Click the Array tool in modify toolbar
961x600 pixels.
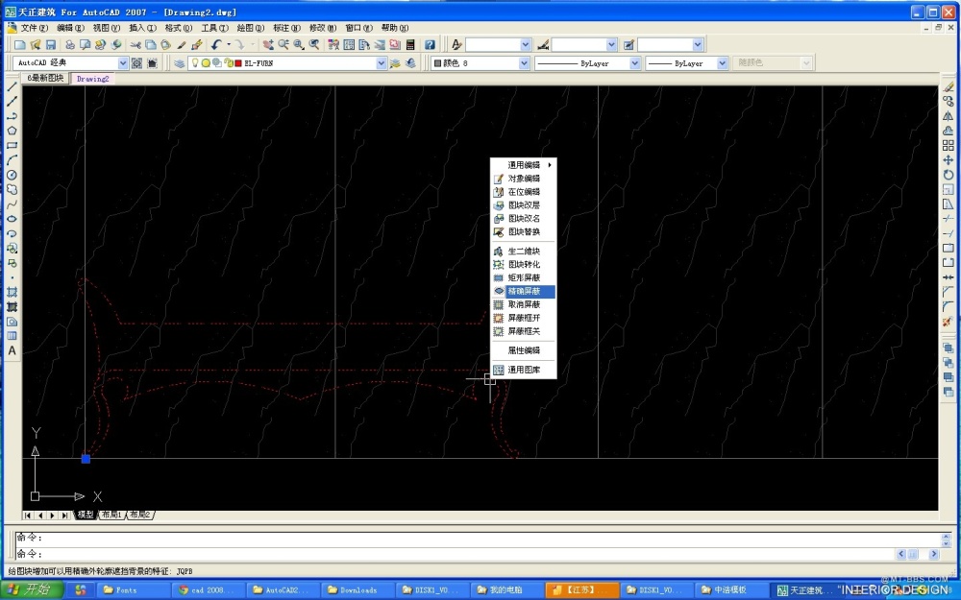point(949,145)
